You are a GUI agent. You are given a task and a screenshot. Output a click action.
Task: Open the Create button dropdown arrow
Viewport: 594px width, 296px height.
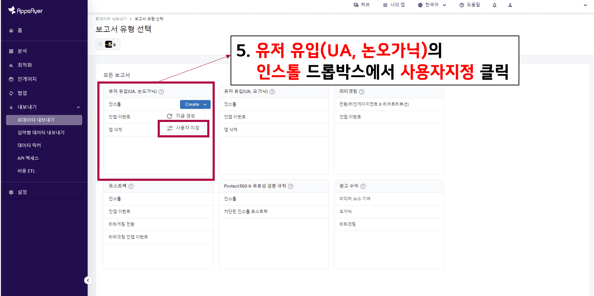(205, 104)
